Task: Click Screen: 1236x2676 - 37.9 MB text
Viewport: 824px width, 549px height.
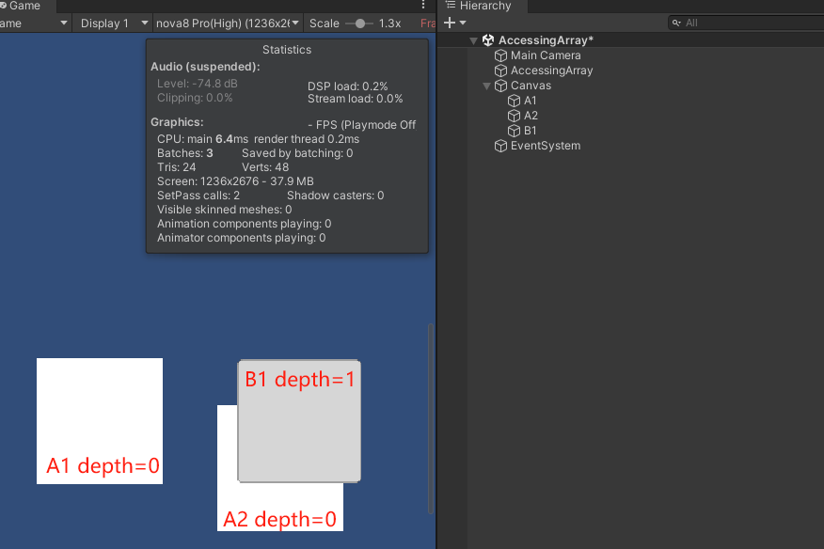Action: (x=235, y=181)
